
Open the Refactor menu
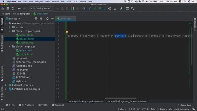(55, 1)
